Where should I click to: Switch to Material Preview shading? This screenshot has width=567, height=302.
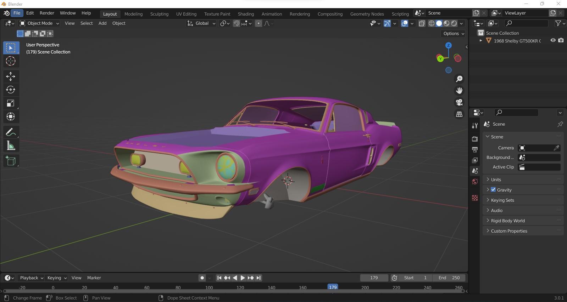pos(446,23)
